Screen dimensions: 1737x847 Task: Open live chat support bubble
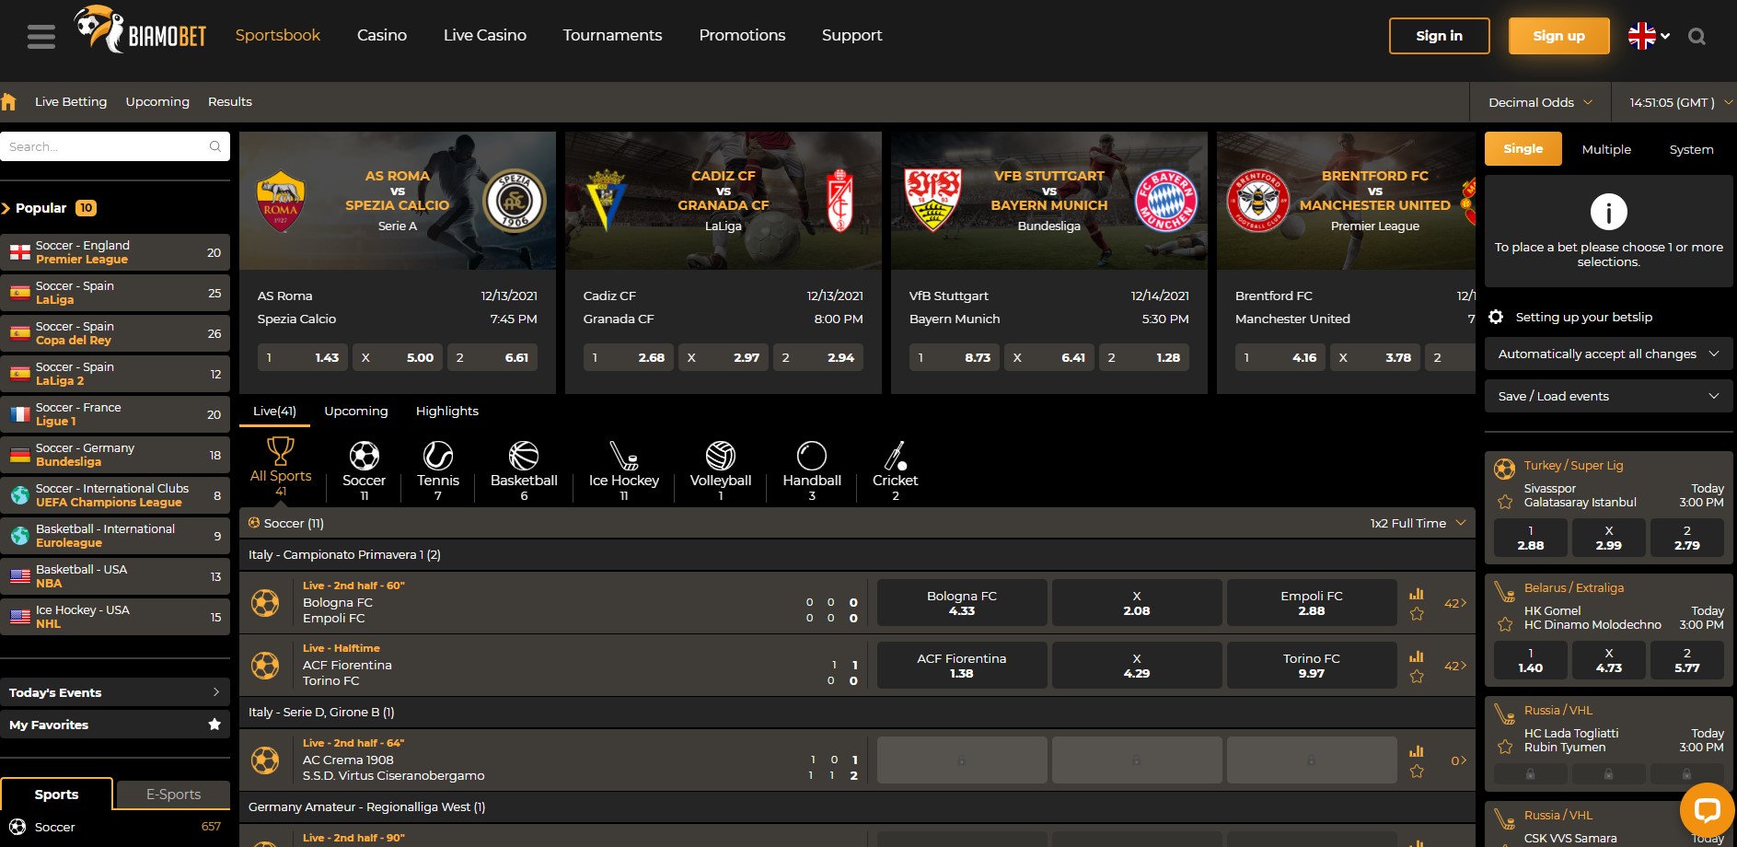[x=1707, y=810]
